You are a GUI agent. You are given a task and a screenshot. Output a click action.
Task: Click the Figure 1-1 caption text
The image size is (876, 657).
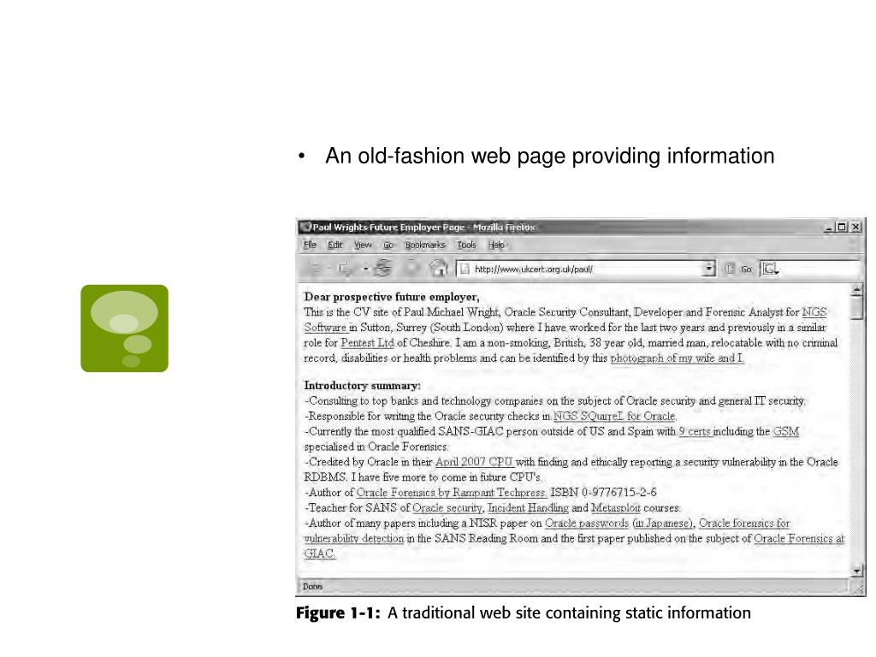tap(523, 613)
